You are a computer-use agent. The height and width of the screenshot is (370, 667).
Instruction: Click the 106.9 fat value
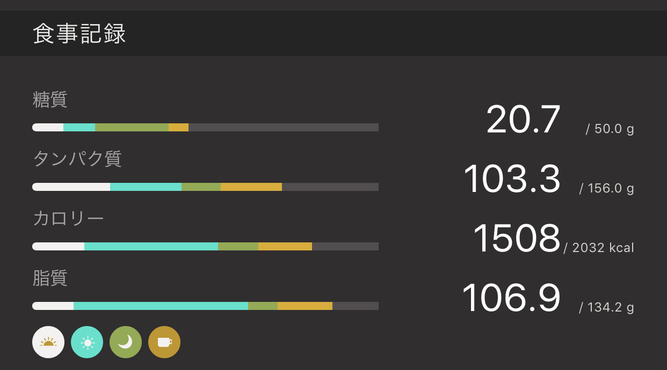click(511, 298)
